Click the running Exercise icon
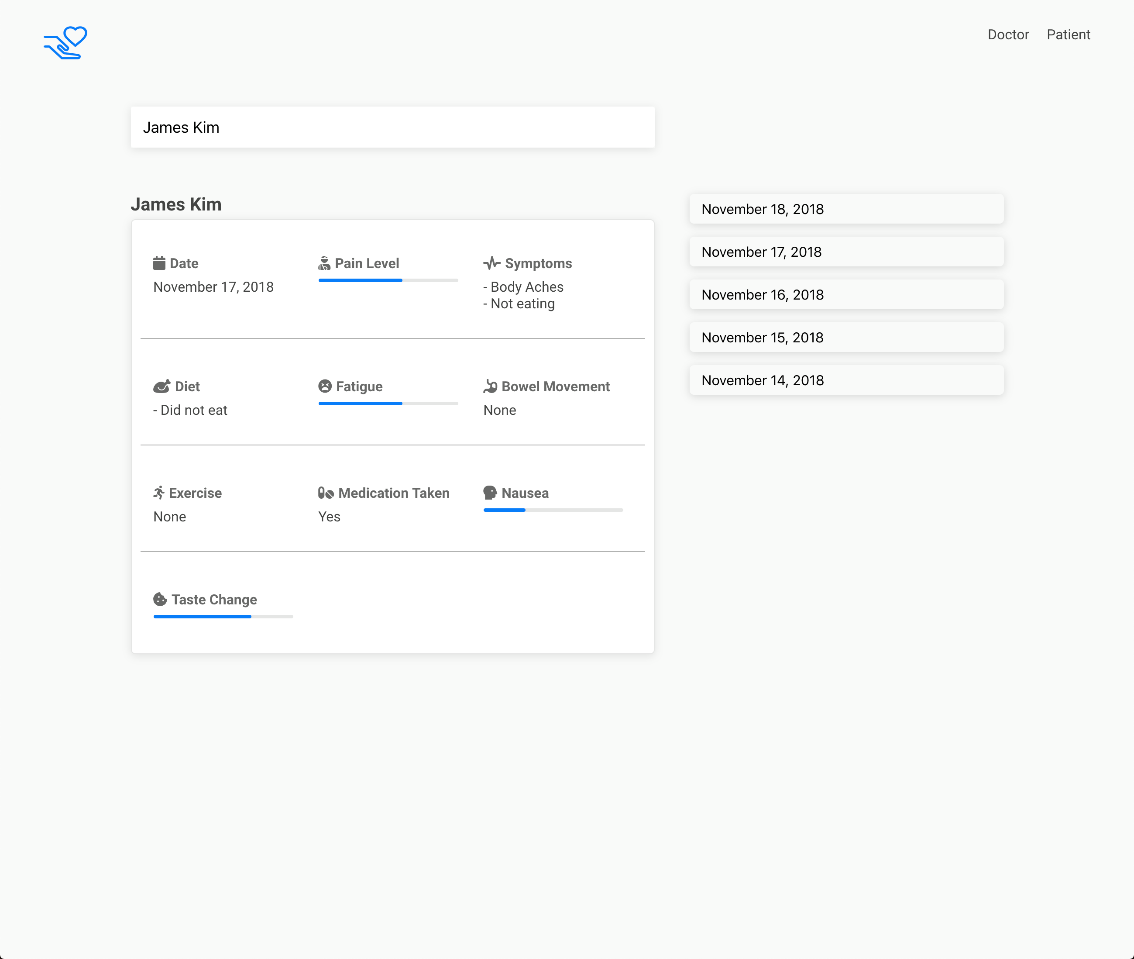The height and width of the screenshot is (959, 1134). tap(158, 493)
